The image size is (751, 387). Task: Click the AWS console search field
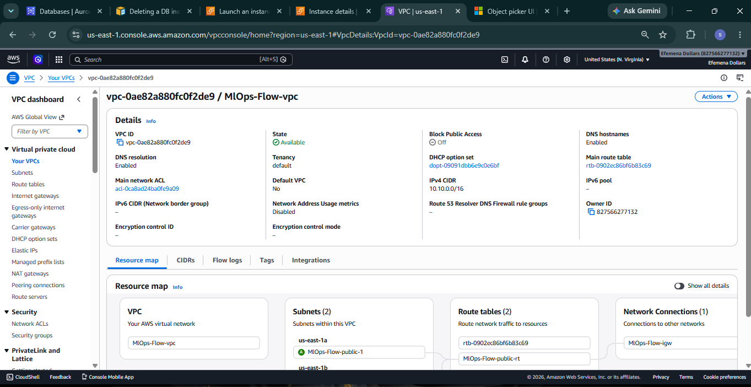click(x=181, y=60)
